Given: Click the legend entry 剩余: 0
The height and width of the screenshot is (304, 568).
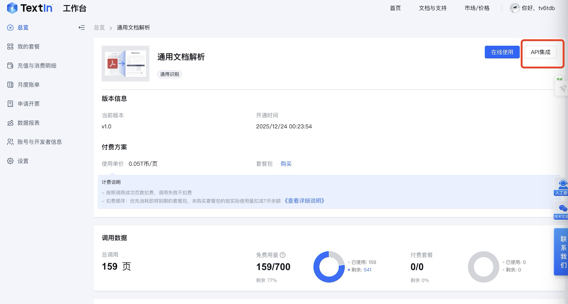Looking at the screenshot, I should pyautogui.click(x=512, y=270).
